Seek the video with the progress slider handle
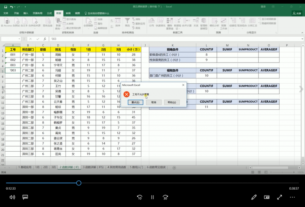Screen dimensions: 305x207 pos(79,183)
